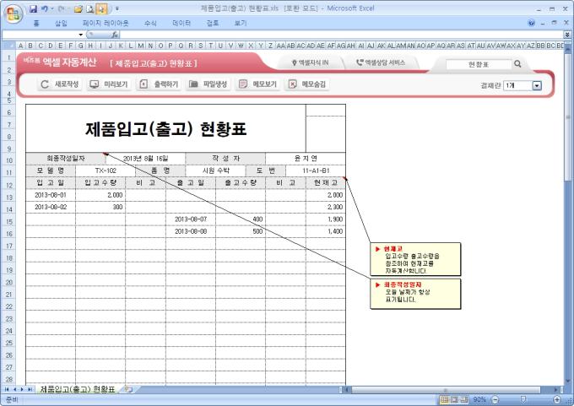Image resolution: width=574 pixels, height=406 pixels.
Task: Click the 새로작성 button
Action: click(60, 84)
